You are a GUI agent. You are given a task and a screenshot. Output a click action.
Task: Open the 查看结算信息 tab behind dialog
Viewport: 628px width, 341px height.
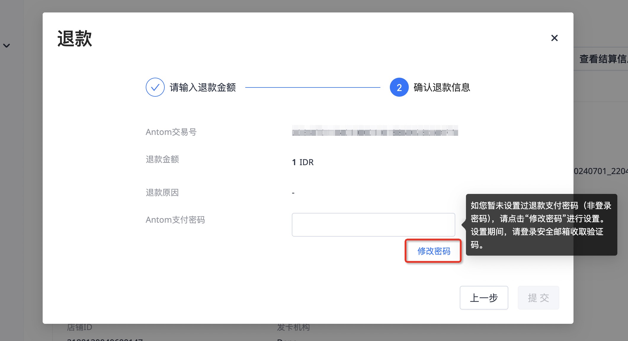(x=603, y=59)
